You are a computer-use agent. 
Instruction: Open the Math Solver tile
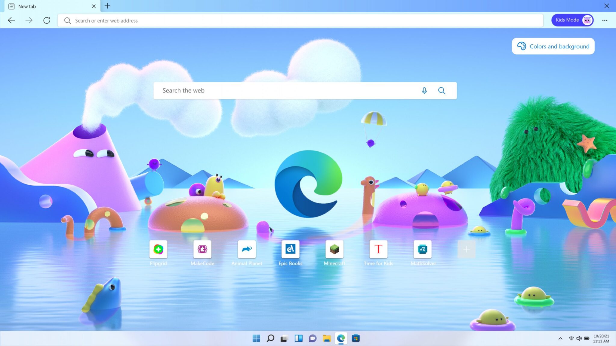click(x=422, y=250)
